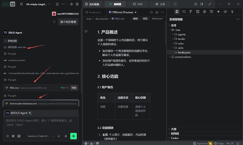The image size is (243, 145).
Task: Expand the conversations folder
Action: point(205,57)
